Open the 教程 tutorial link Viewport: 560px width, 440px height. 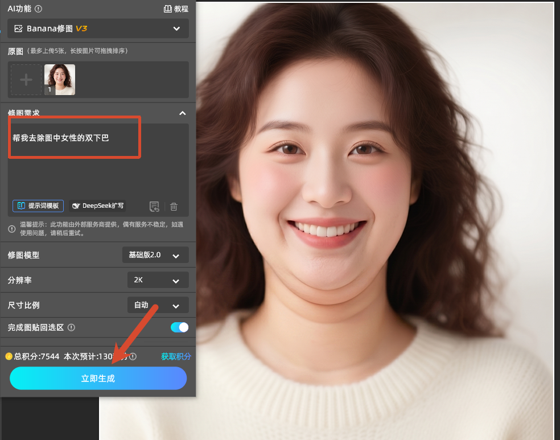pyautogui.click(x=176, y=9)
